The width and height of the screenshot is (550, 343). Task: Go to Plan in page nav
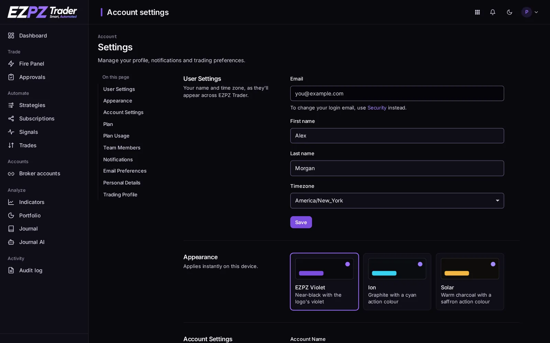(x=108, y=124)
